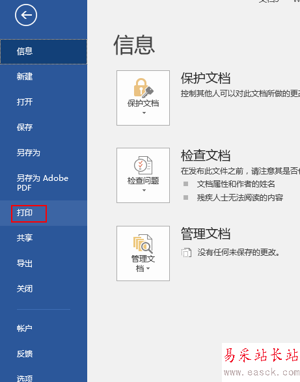The image size is (300, 382).
Task: Select 另存为 Adobe PDF
Action: tap(44, 183)
